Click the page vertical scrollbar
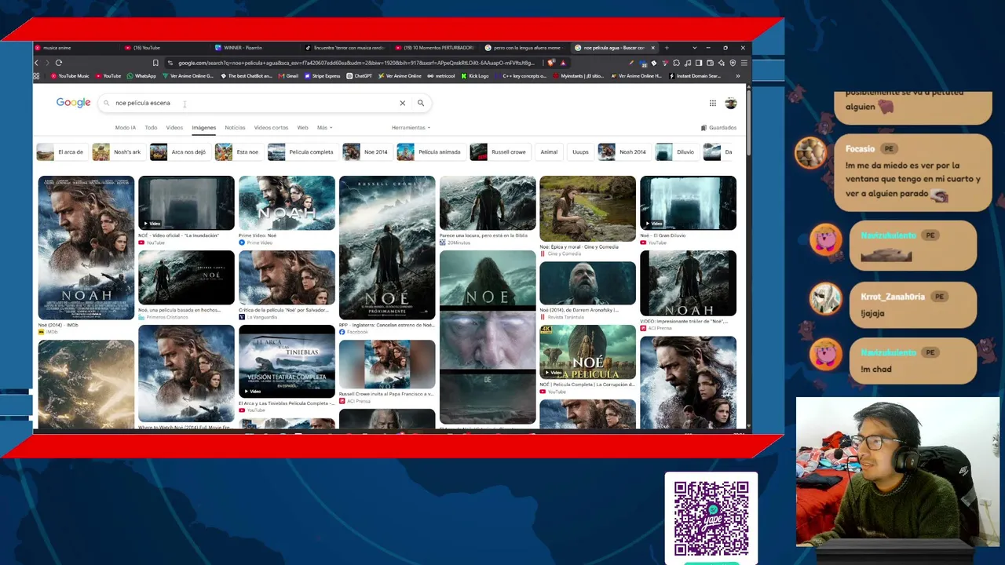Viewport: 1005px width, 565px height. [749, 122]
